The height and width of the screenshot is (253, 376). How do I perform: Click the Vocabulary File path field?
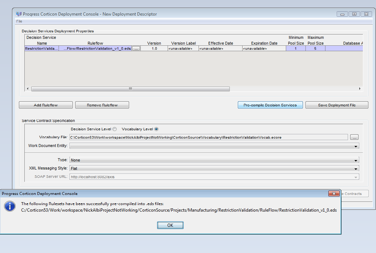(209, 137)
